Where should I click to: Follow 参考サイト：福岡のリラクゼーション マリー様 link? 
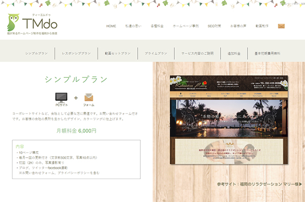pyautogui.click(x=259, y=184)
